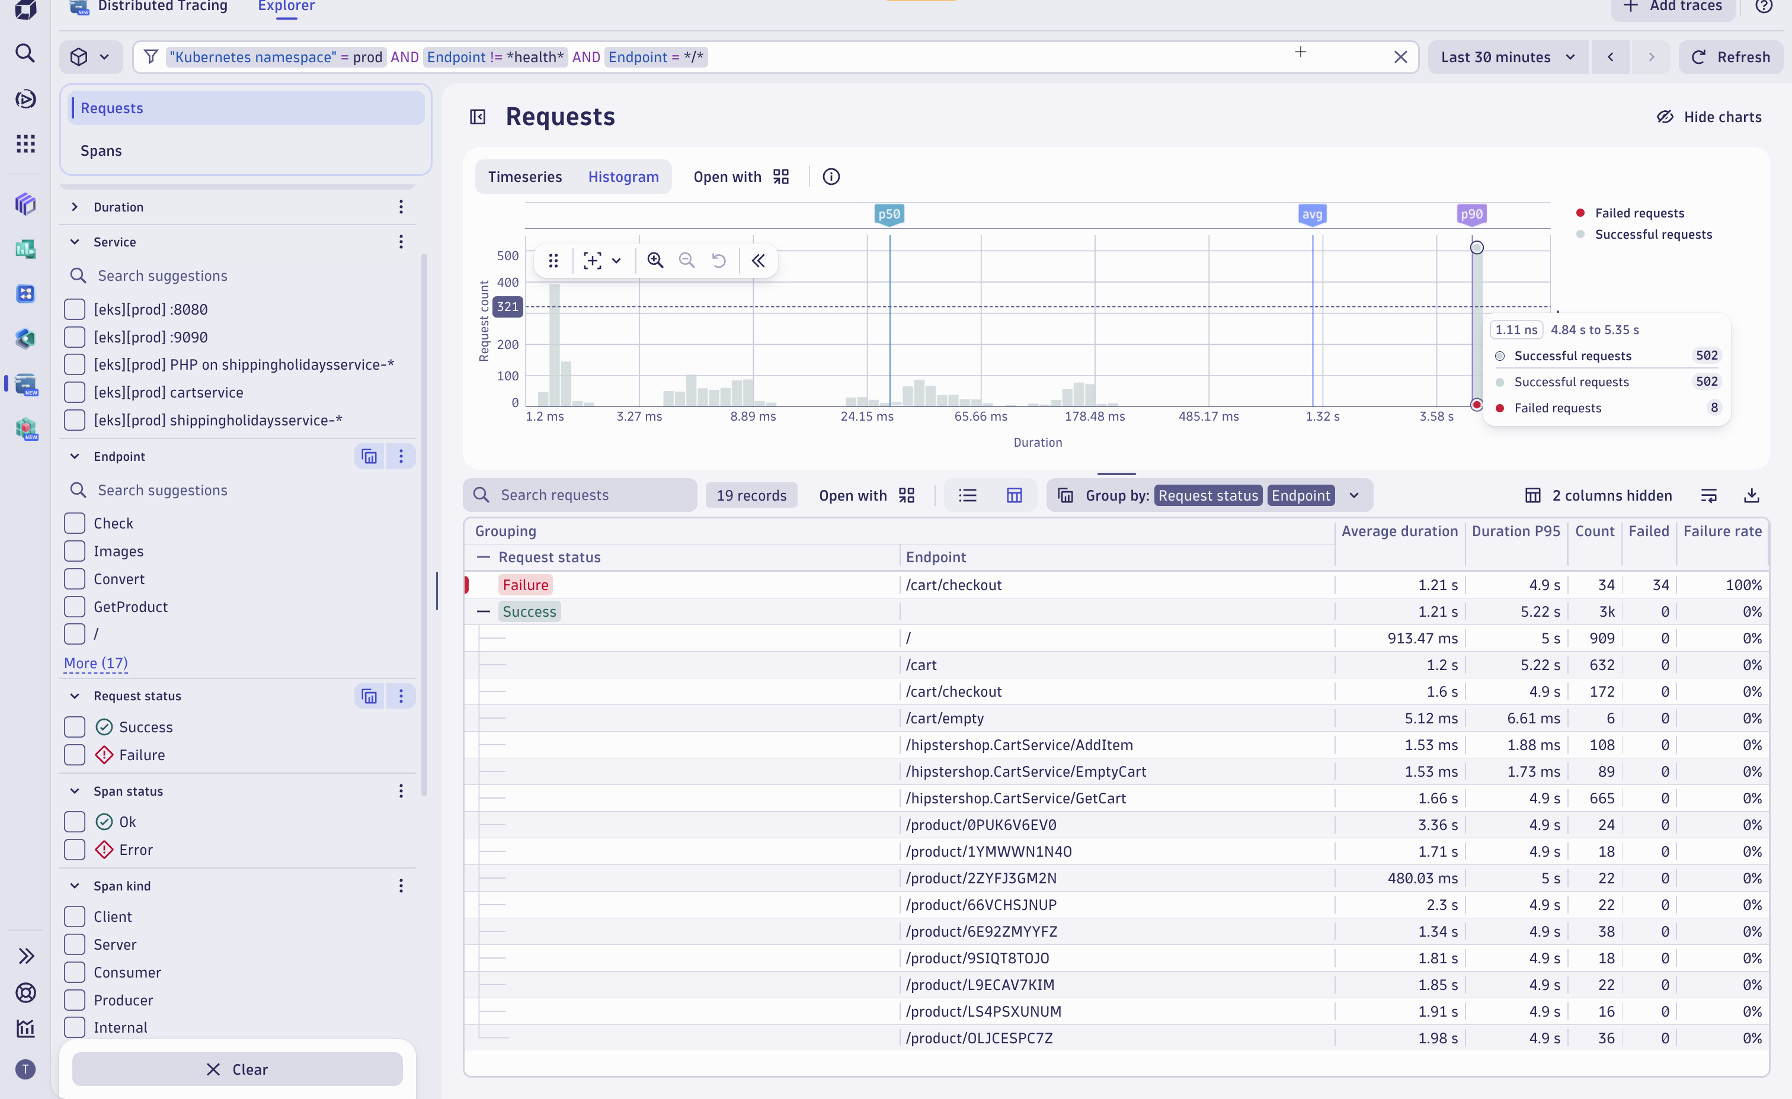Switch to table view icon
The height and width of the screenshot is (1099, 1792).
pyautogui.click(x=1014, y=495)
